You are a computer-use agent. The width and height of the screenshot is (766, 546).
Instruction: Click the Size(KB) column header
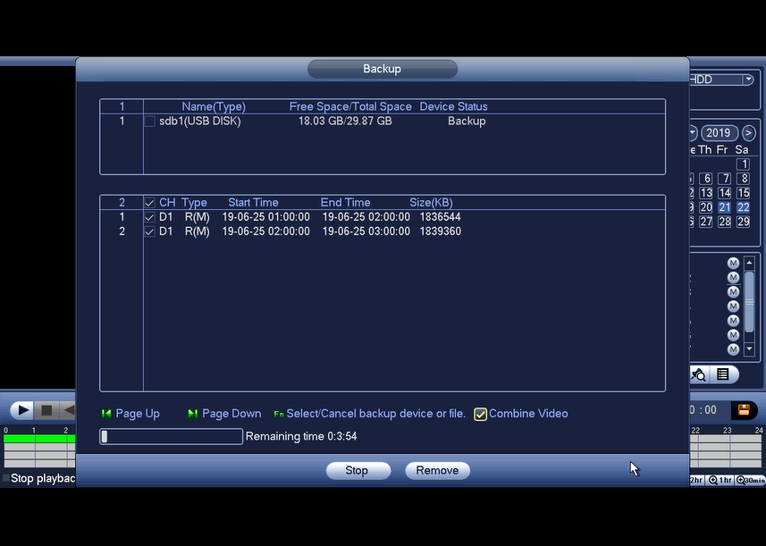pos(431,203)
